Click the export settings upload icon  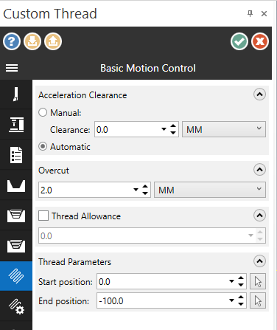tap(53, 41)
